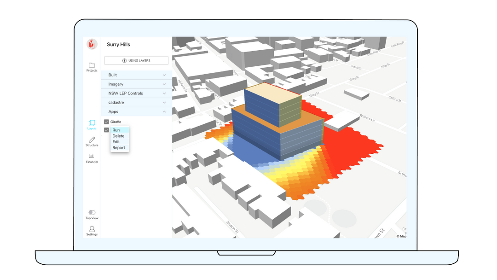Screen dimensions: 497x280
Task: Expand the Imagery section chevron
Action: 164,84
